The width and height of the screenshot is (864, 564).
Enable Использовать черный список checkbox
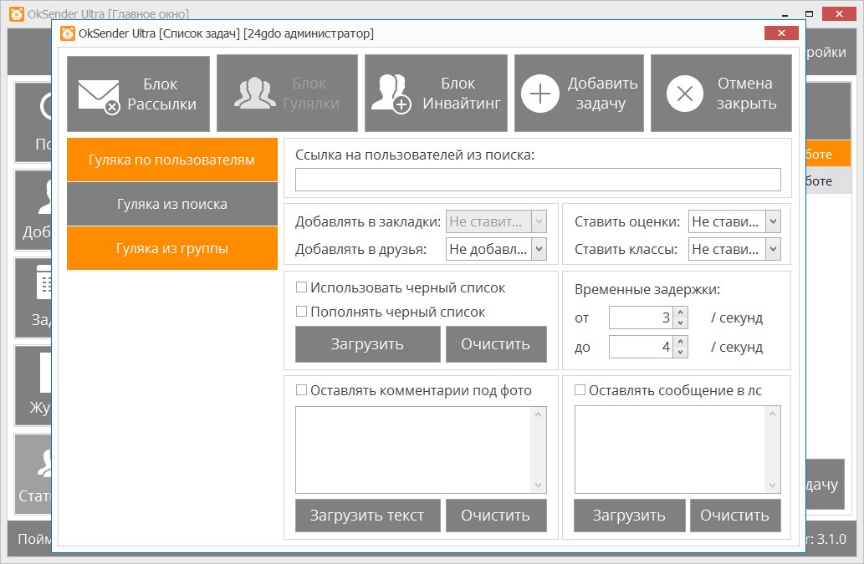click(301, 287)
